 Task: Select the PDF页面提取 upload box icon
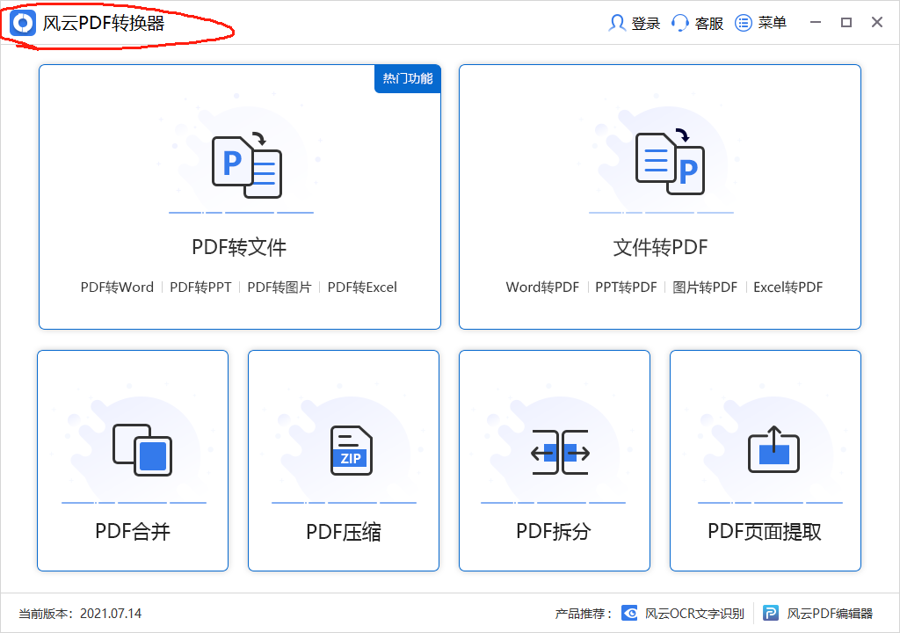tap(773, 449)
